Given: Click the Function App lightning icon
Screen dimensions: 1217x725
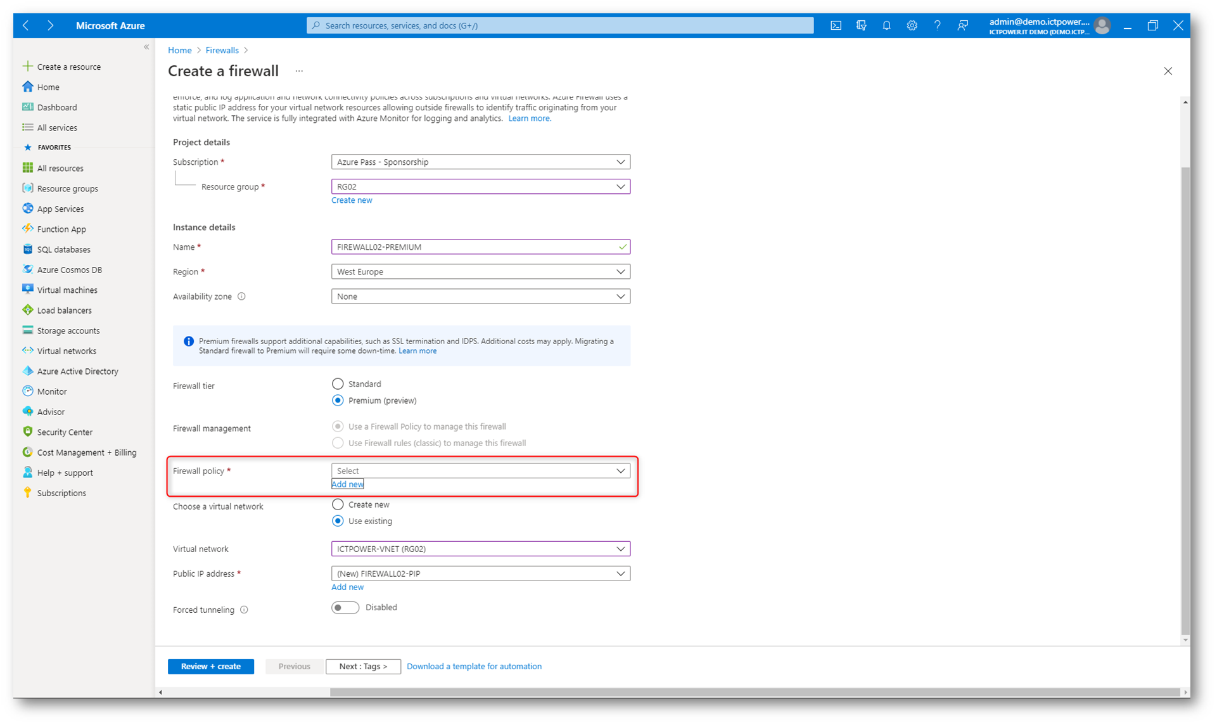Looking at the screenshot, I should (x=27, y=229).
